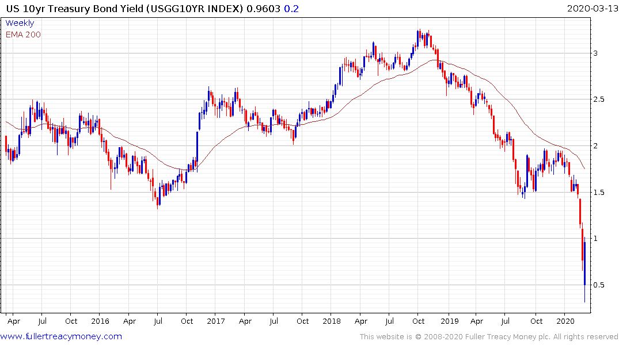Viewport: 619px width, 345px height.
Task: Select the EMA 200 legend label
Action: click(x=23, y=34)
